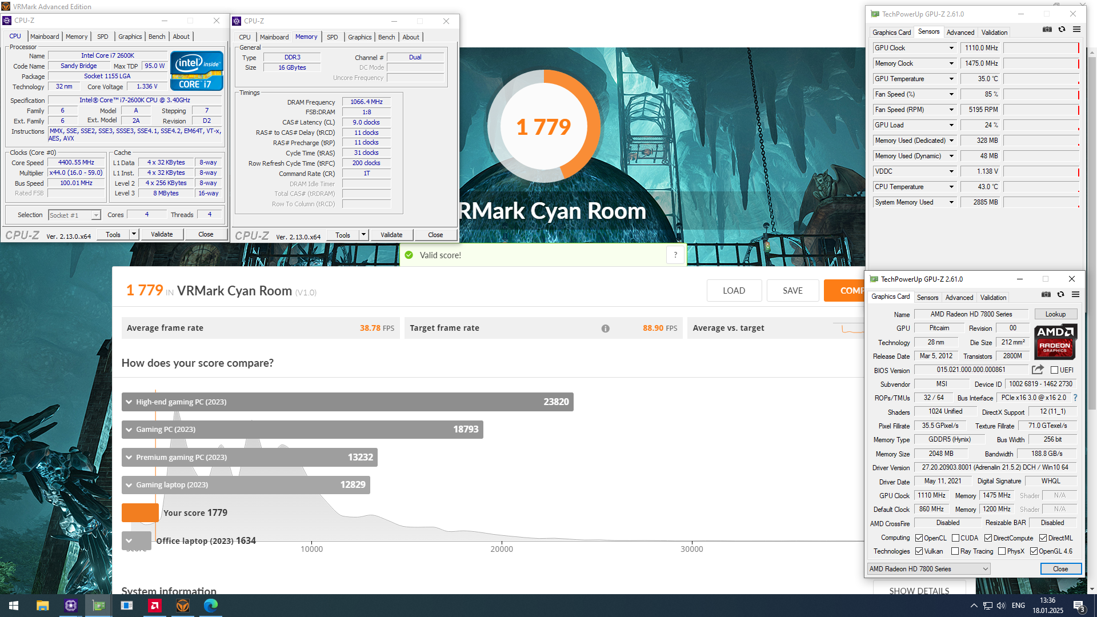
Task: Toggle the Ray Tracing checkbox
Action: tap(955, 551)
